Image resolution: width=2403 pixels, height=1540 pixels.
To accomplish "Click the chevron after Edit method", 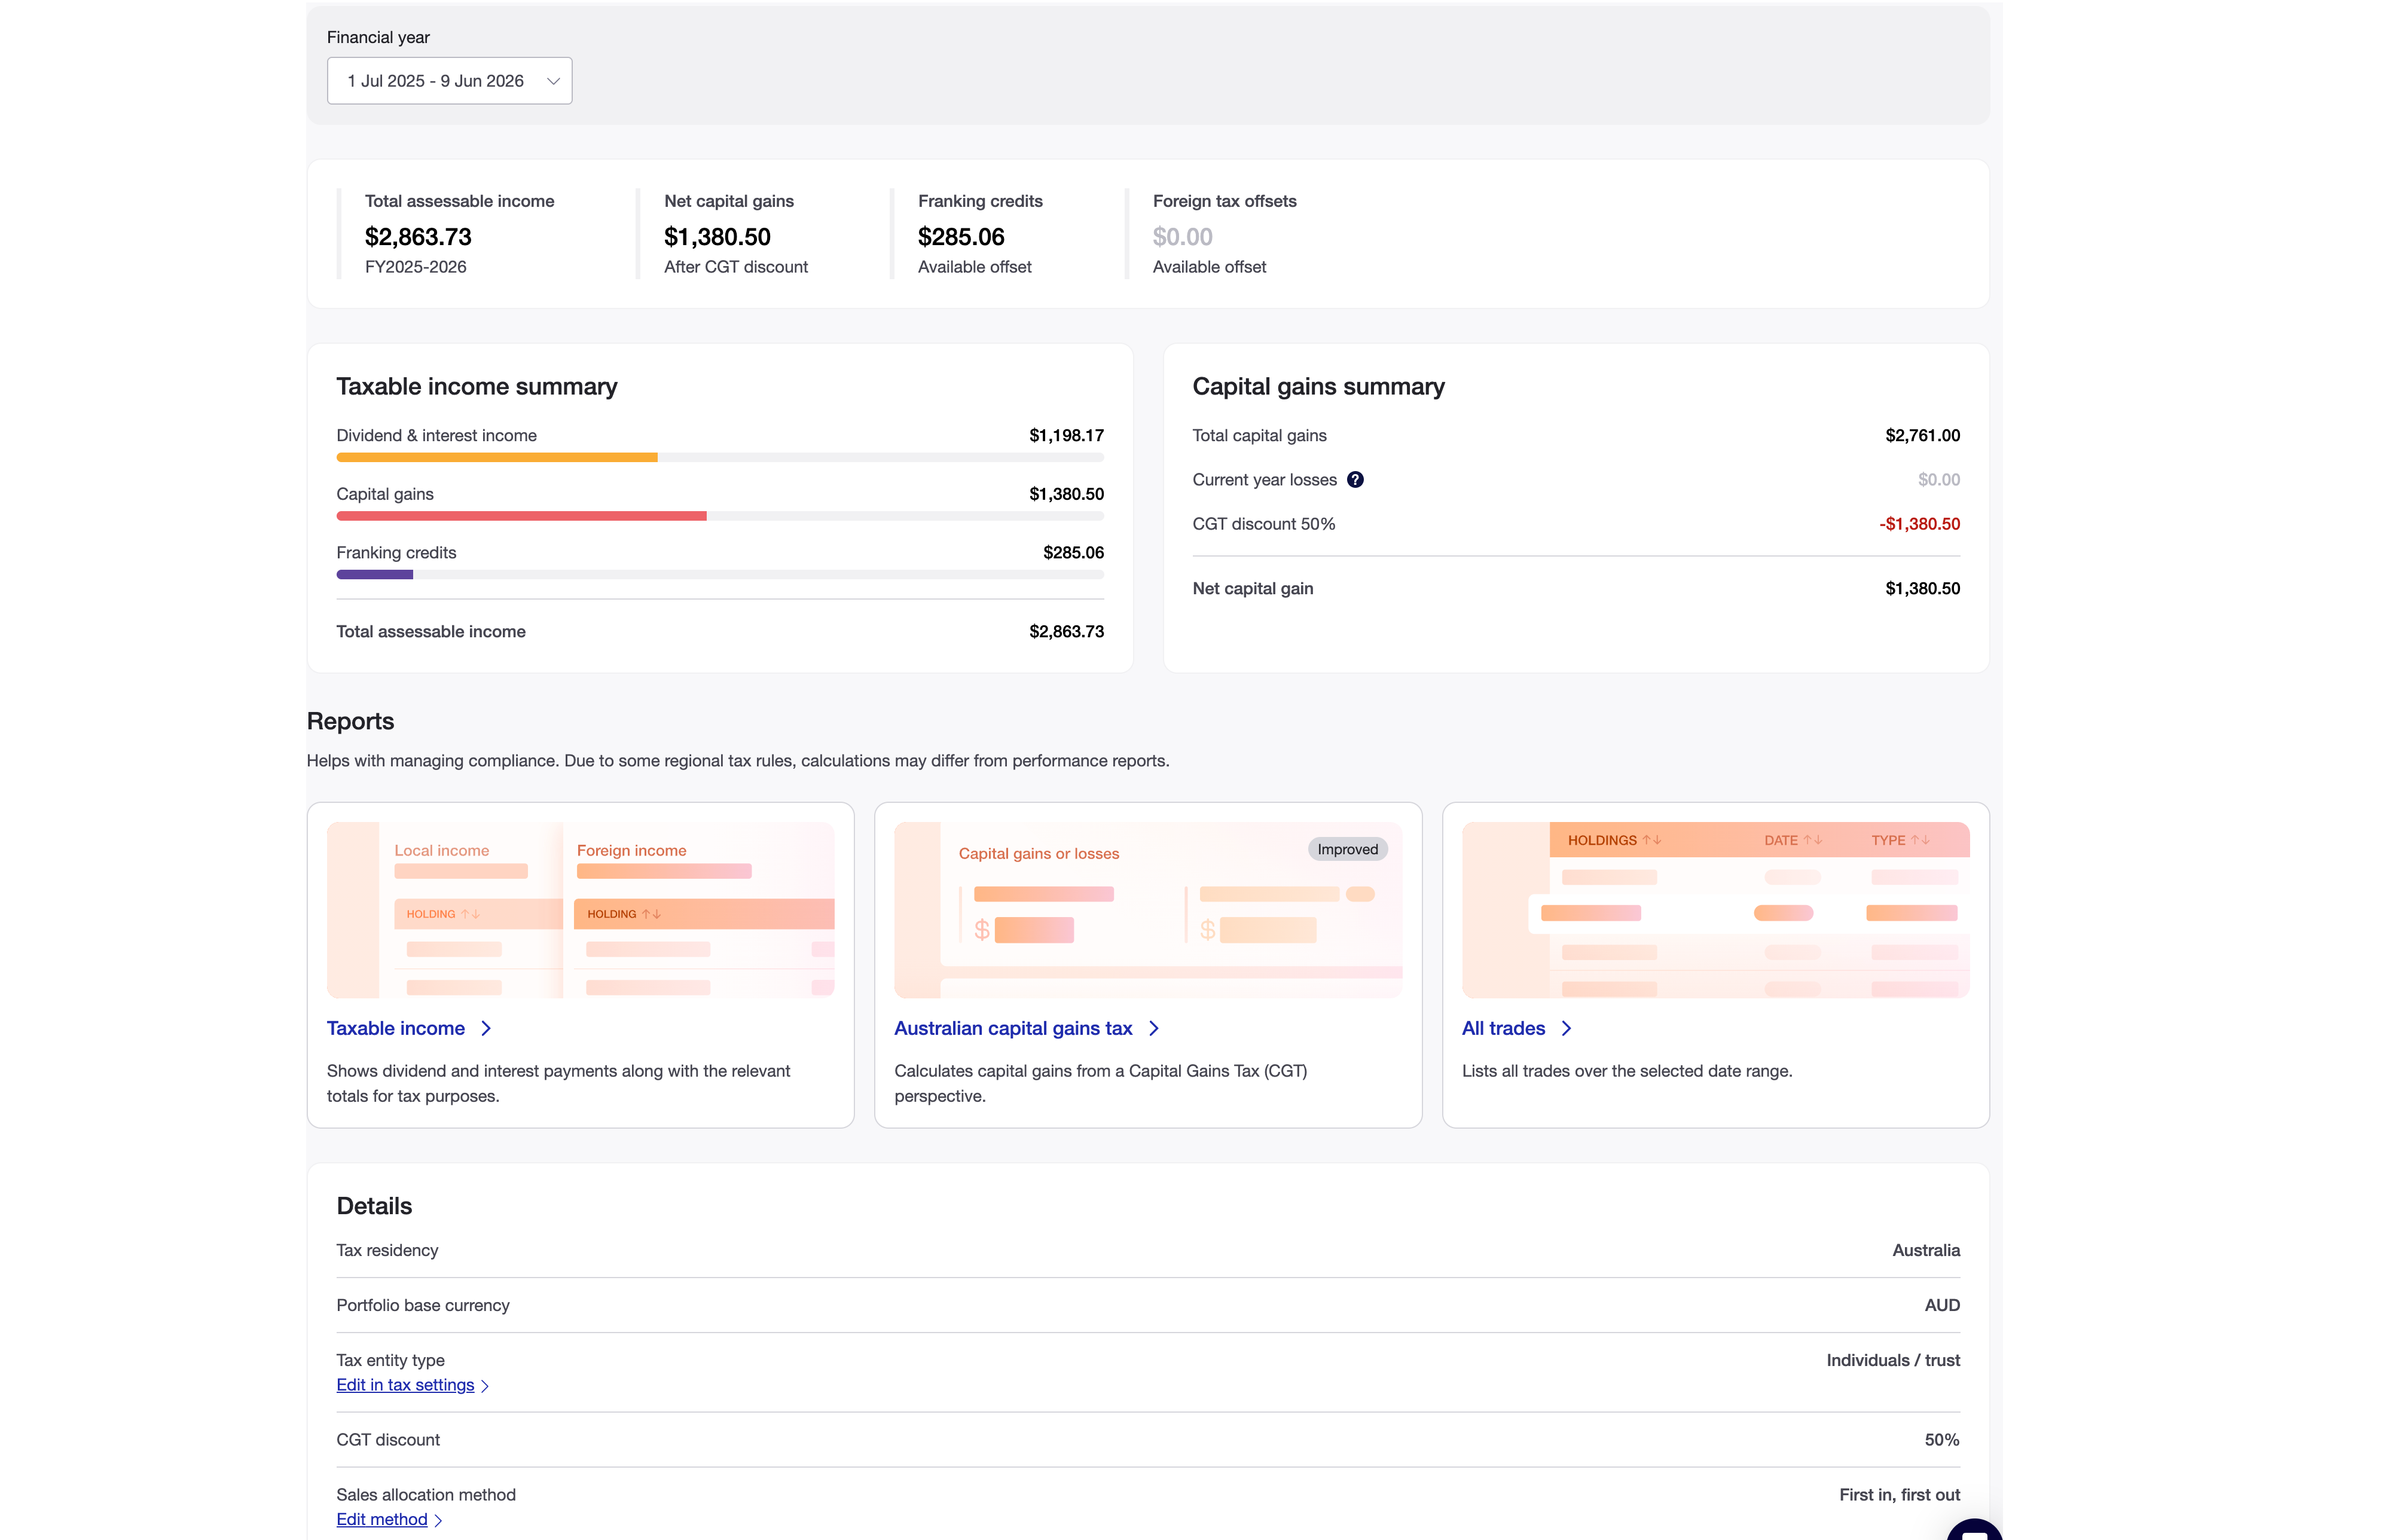I will coord(438,1520).
